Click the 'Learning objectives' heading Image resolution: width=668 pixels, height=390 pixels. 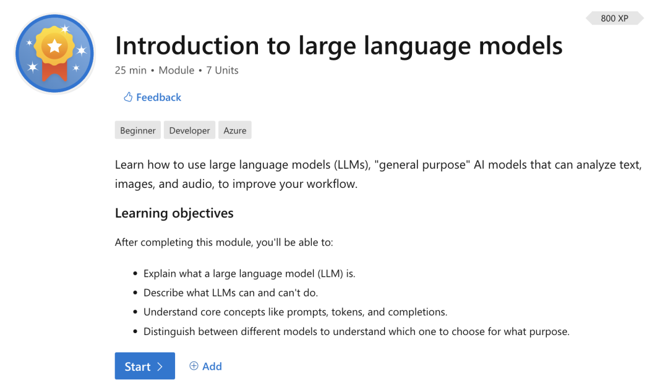(x=174, y=213)
